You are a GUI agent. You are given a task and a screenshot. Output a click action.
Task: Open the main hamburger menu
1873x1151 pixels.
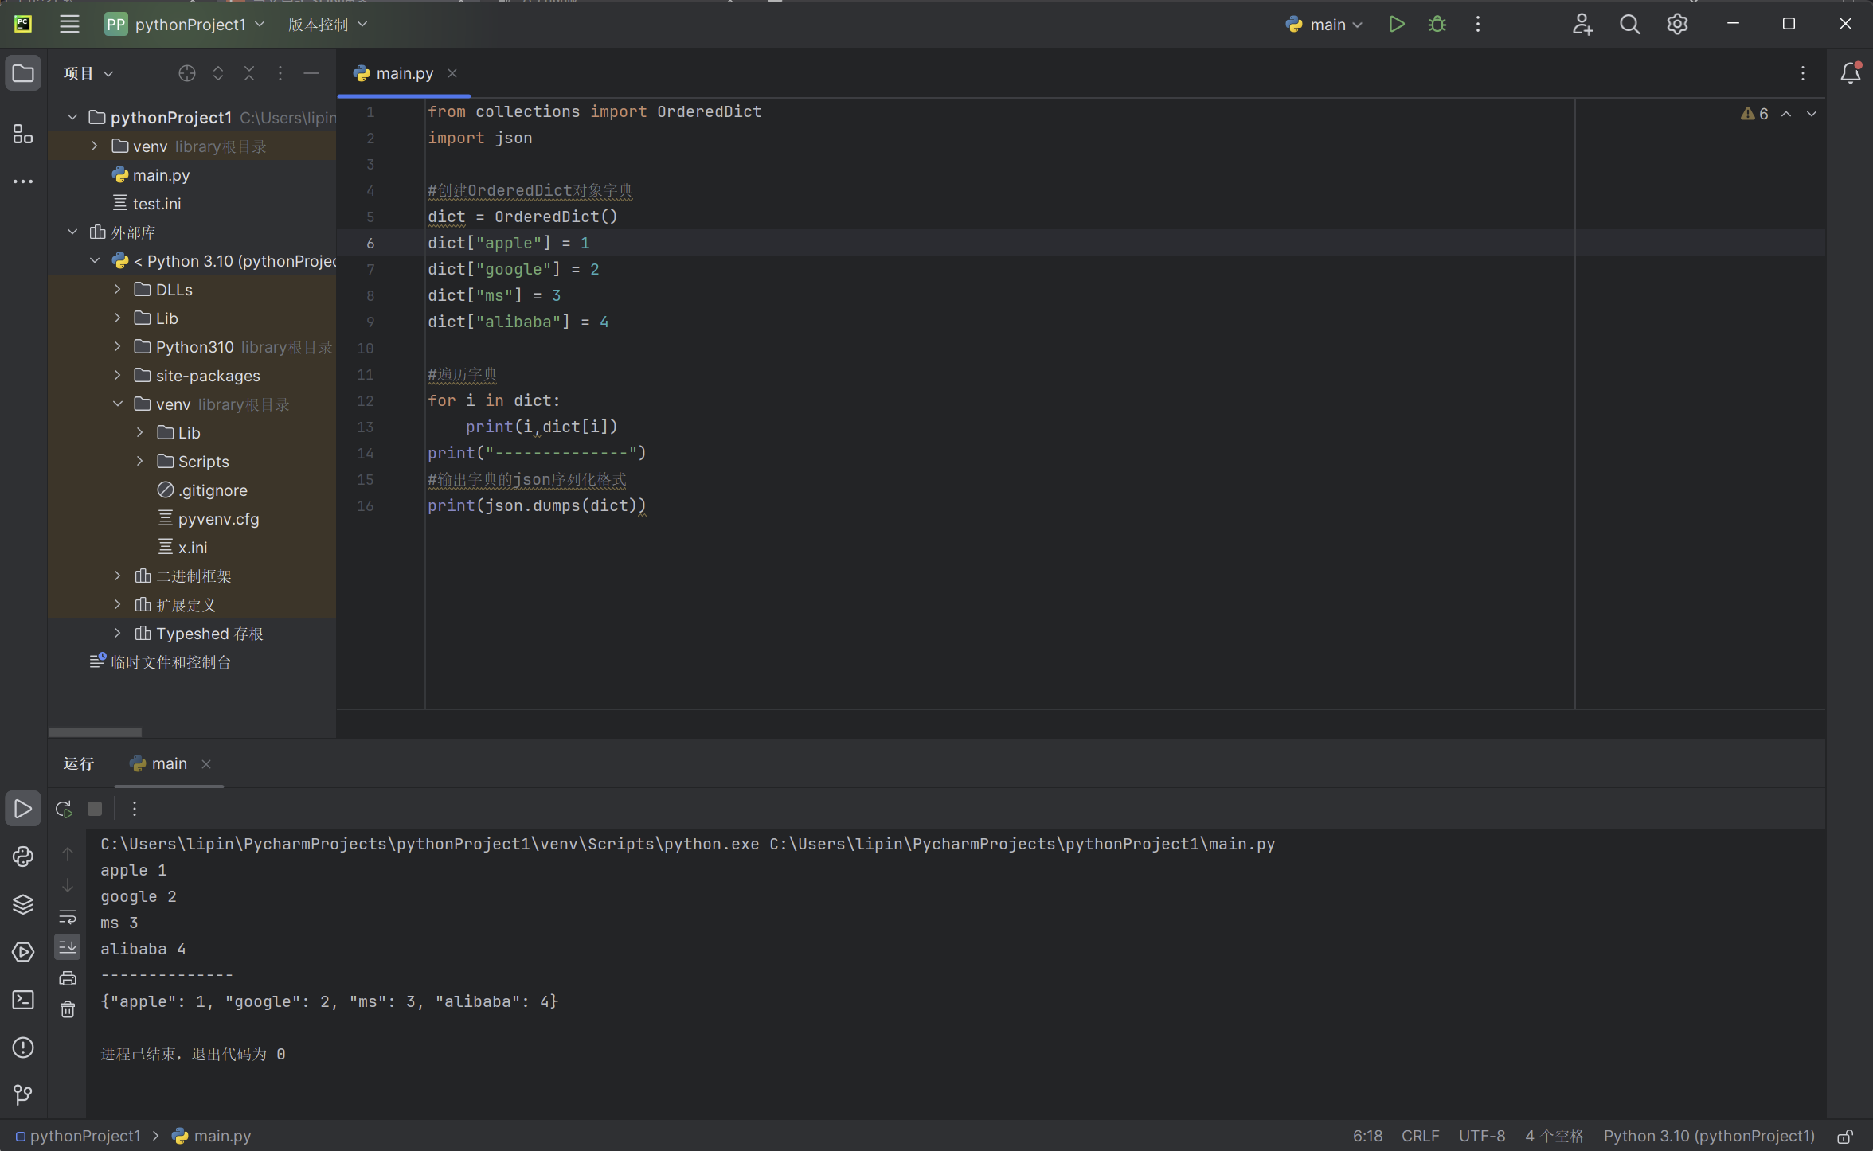point(69,25)
